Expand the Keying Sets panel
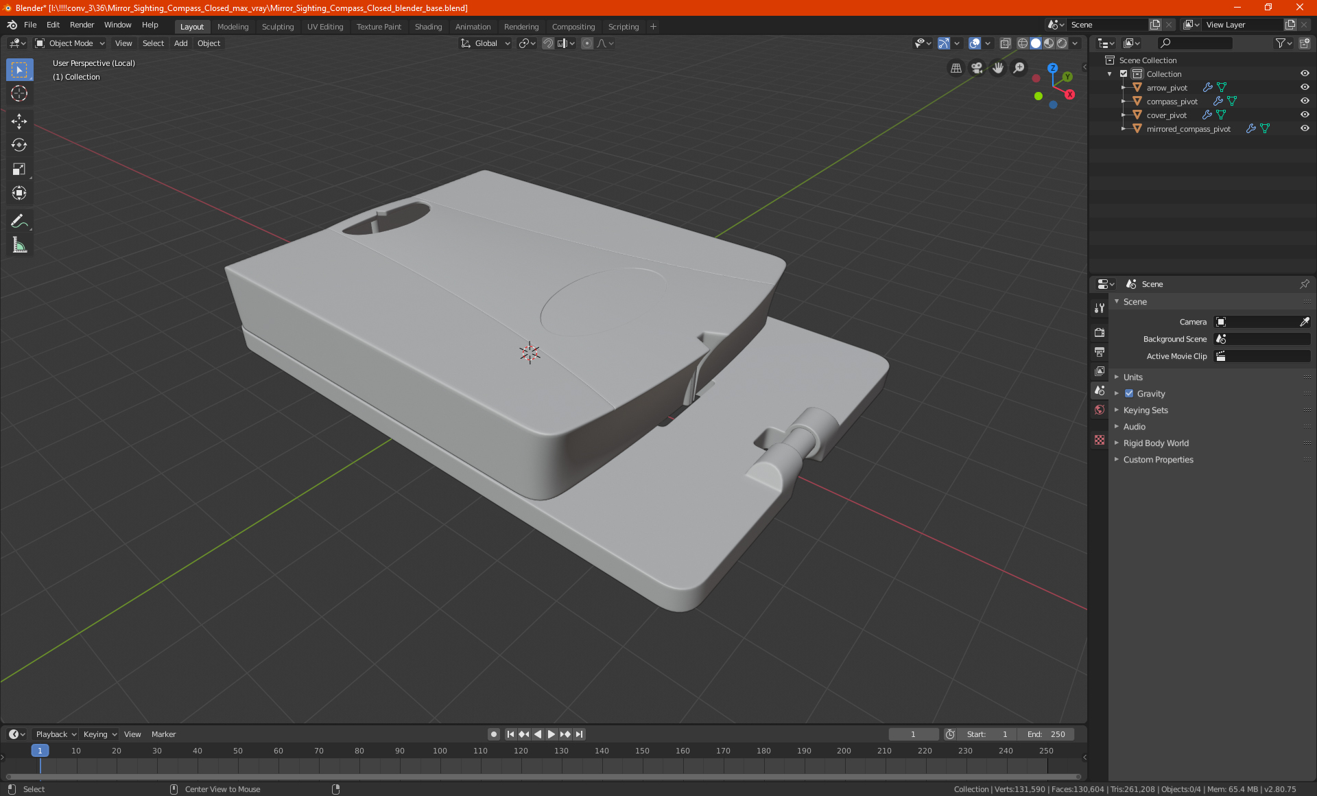The width and height of the screenshot is (1317, 796). pyautogui.click(x=1146, y=410)
